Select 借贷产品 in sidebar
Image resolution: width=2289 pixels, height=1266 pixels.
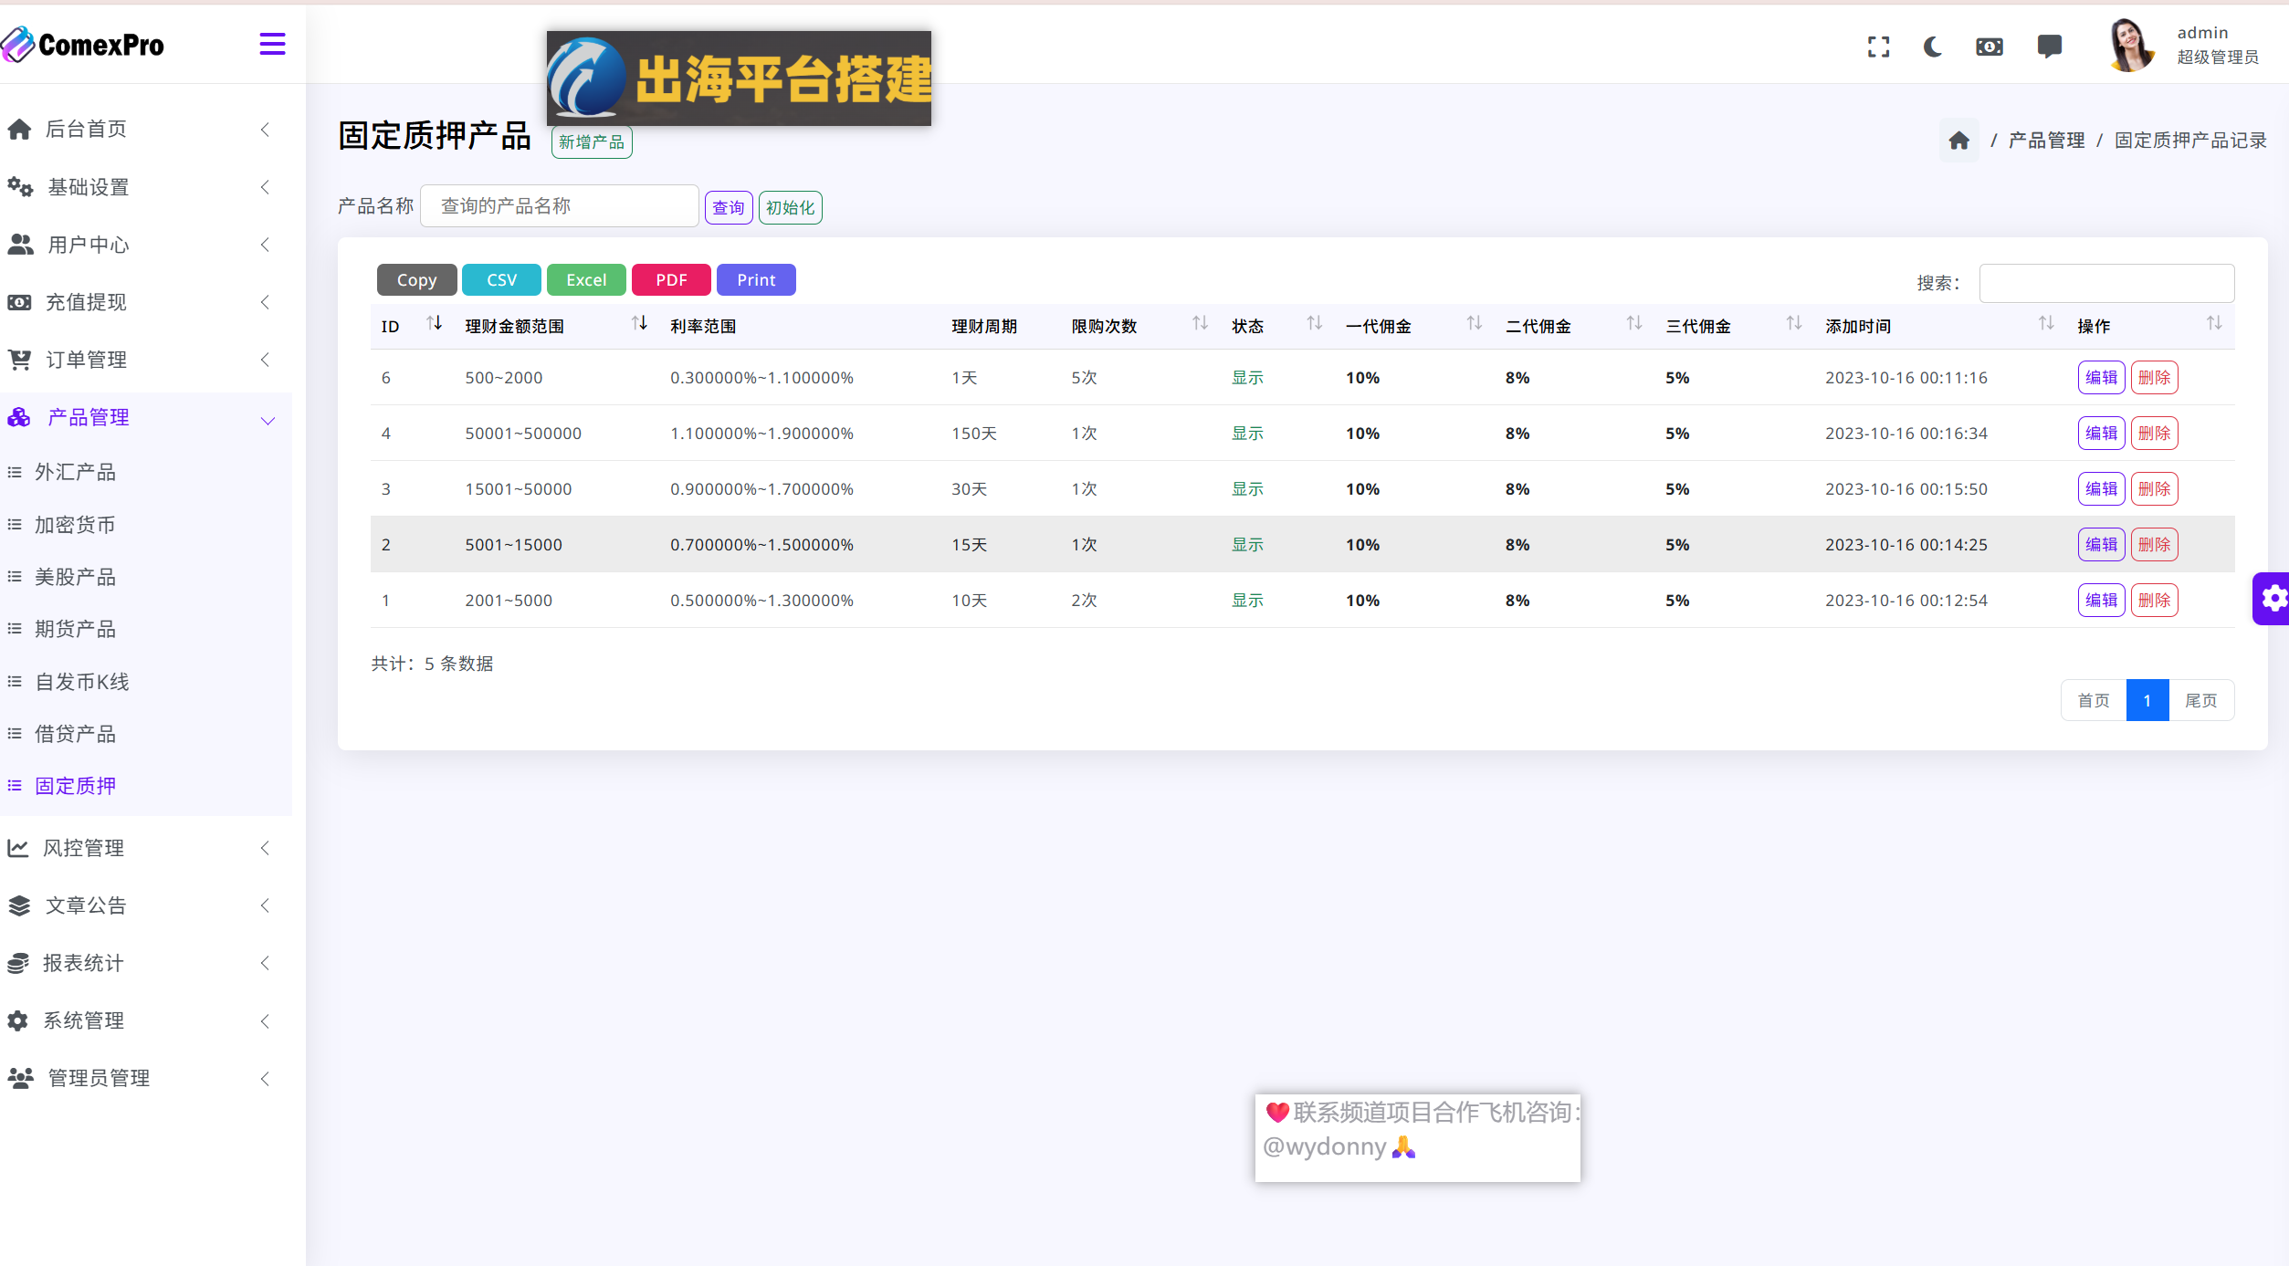coord(75,734)
